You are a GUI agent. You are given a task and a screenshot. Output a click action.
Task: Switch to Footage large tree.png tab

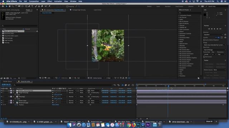tap(79, 10)
